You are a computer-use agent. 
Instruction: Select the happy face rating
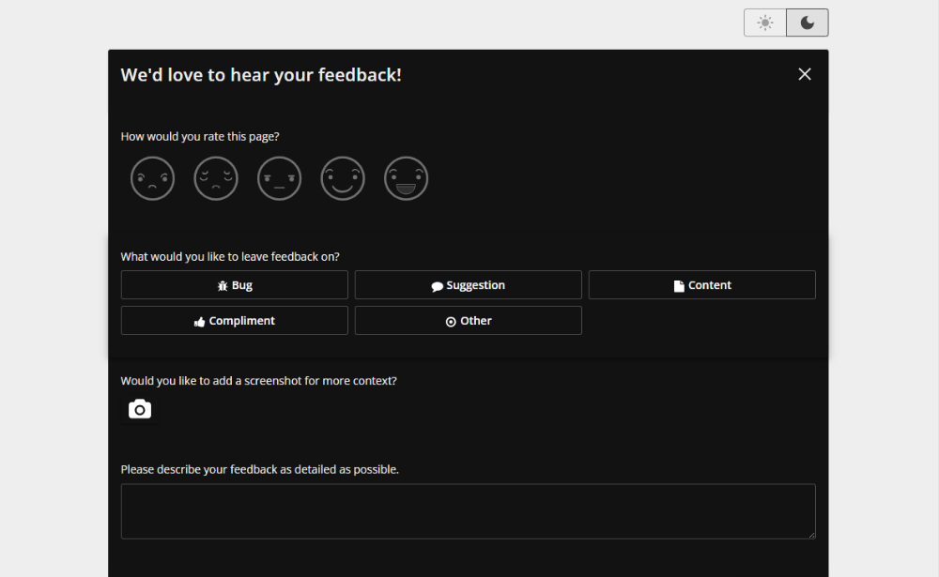(343, 178)
